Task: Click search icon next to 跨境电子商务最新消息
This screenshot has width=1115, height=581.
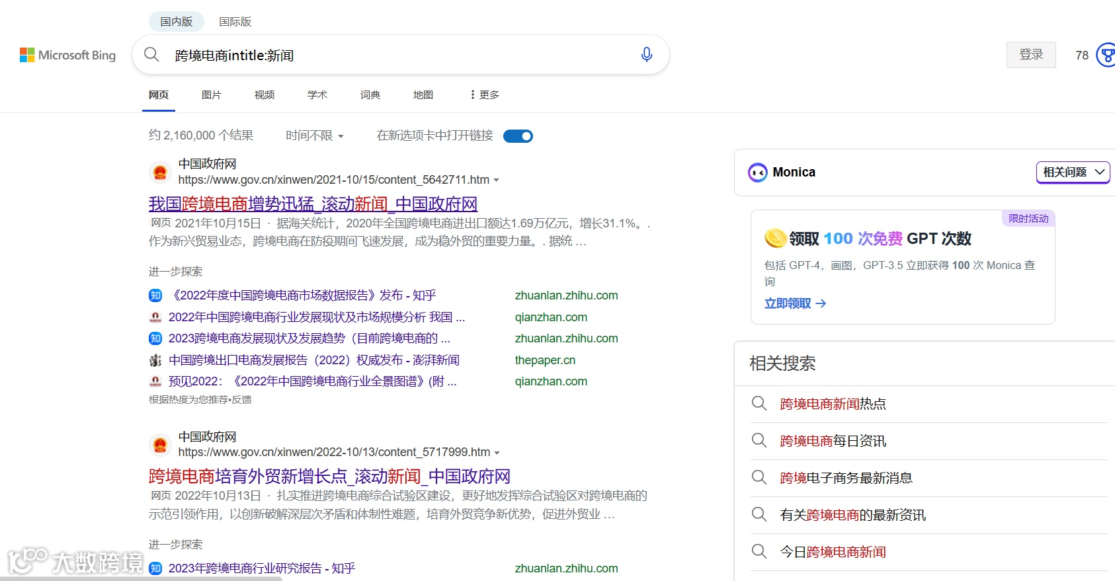Action: point(759,477)
